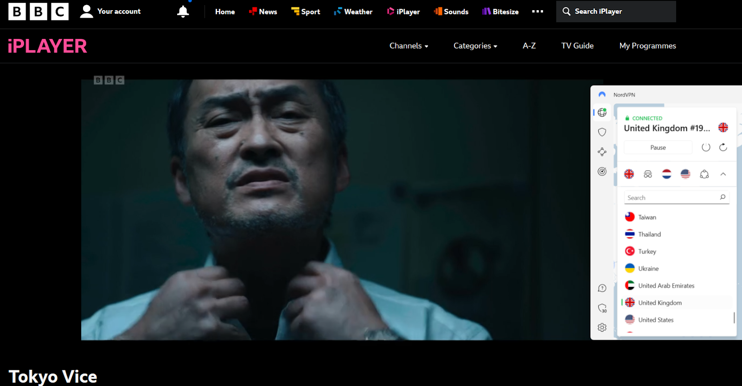The width and height of the screenshot is (742, 386).
Task: Expand the Channels dropdown
Action: 409,46
